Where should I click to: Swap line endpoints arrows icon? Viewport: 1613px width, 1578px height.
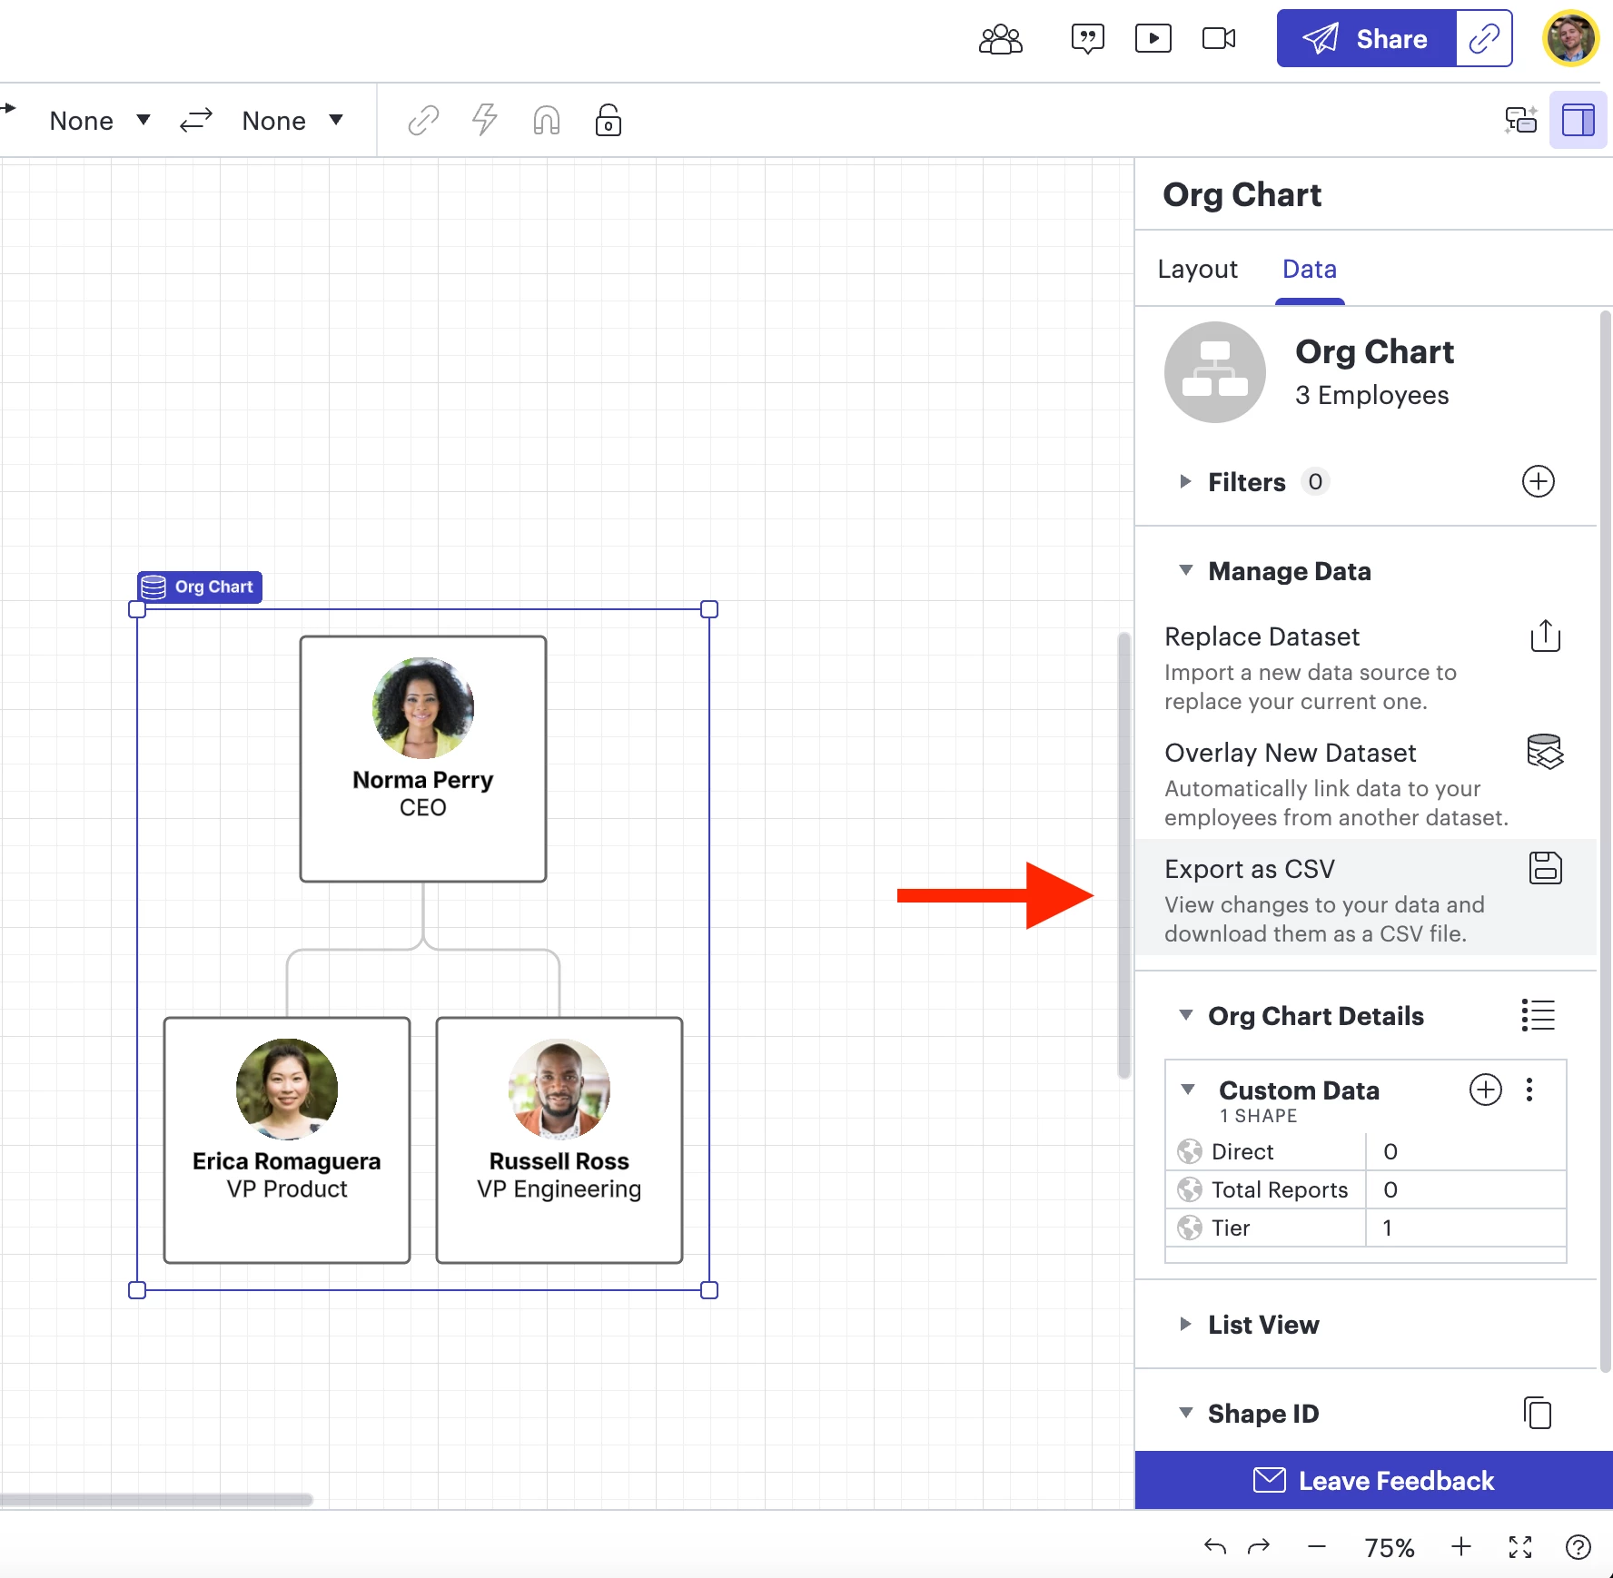point(195,120)
